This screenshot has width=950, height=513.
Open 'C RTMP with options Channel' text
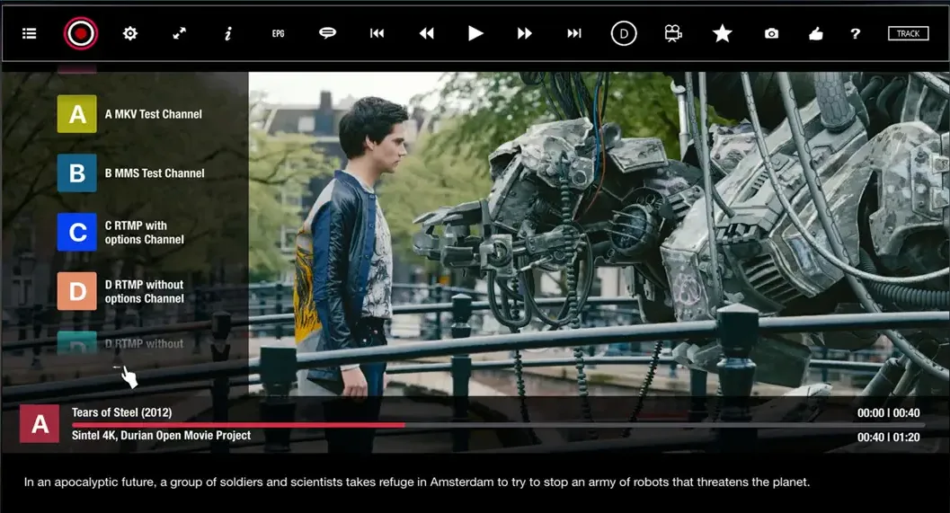coord(144,233)
